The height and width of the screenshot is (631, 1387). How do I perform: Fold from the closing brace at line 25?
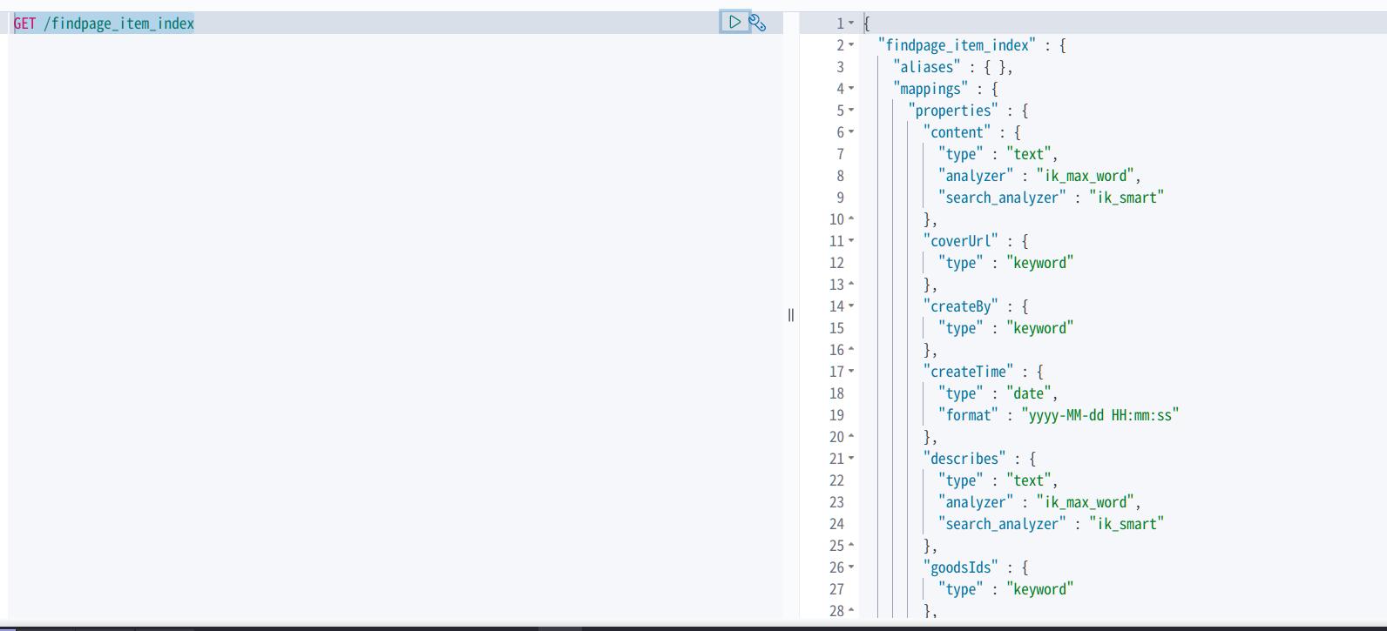point(851,546)
